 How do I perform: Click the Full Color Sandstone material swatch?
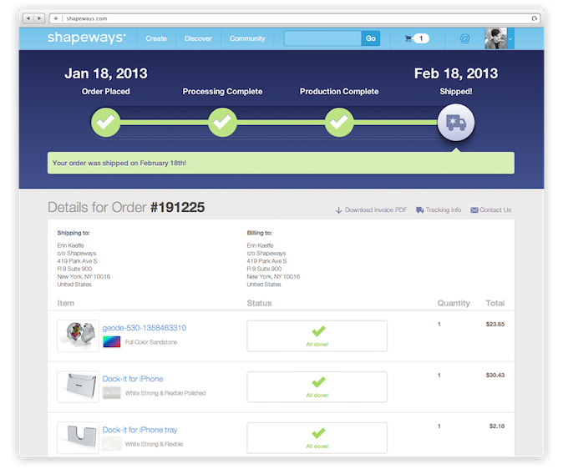pyautogui.click(x=112, y=341)
